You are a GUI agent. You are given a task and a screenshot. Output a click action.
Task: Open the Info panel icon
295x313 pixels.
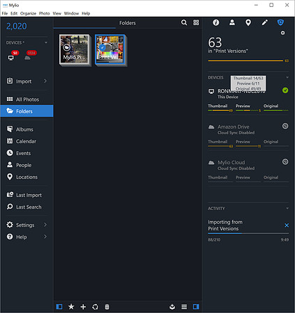pyautogui.click(x=216, y=22)
